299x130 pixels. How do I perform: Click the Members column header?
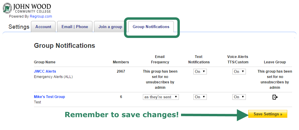coord(121,62)
